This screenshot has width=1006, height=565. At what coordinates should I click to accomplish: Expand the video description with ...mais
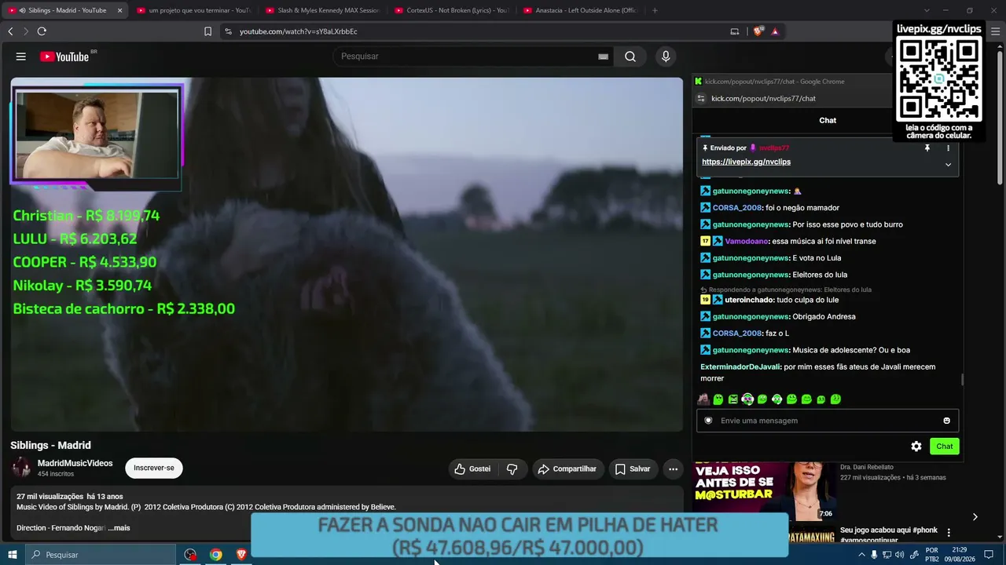click(119, 528)
